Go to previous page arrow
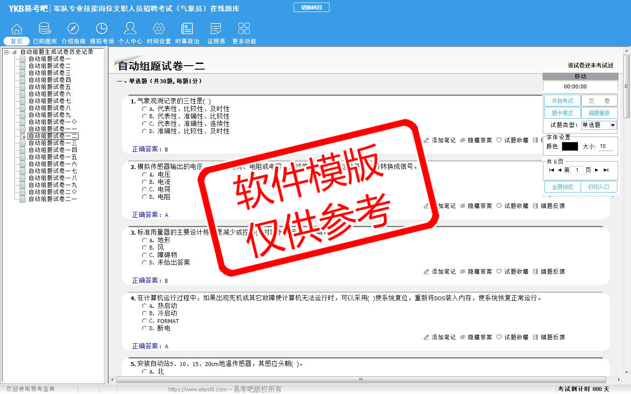 pos(560,170)
